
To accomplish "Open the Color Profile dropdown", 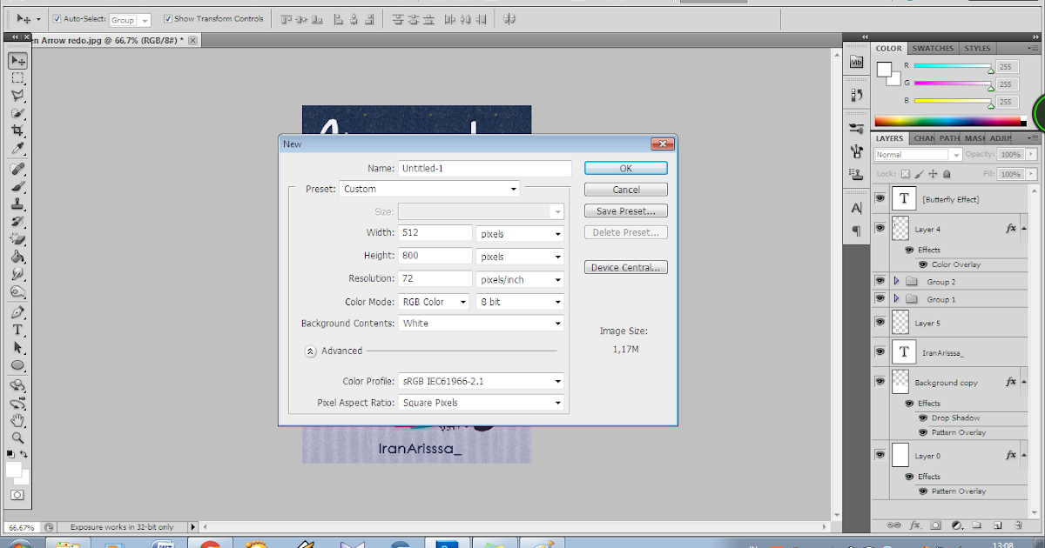I will [482, 381].
